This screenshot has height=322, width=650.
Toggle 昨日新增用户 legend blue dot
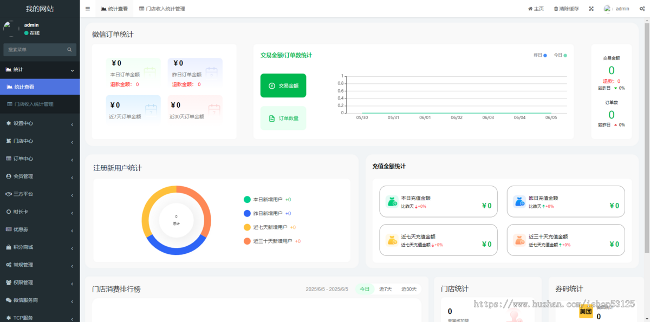[x=247, y=213]
